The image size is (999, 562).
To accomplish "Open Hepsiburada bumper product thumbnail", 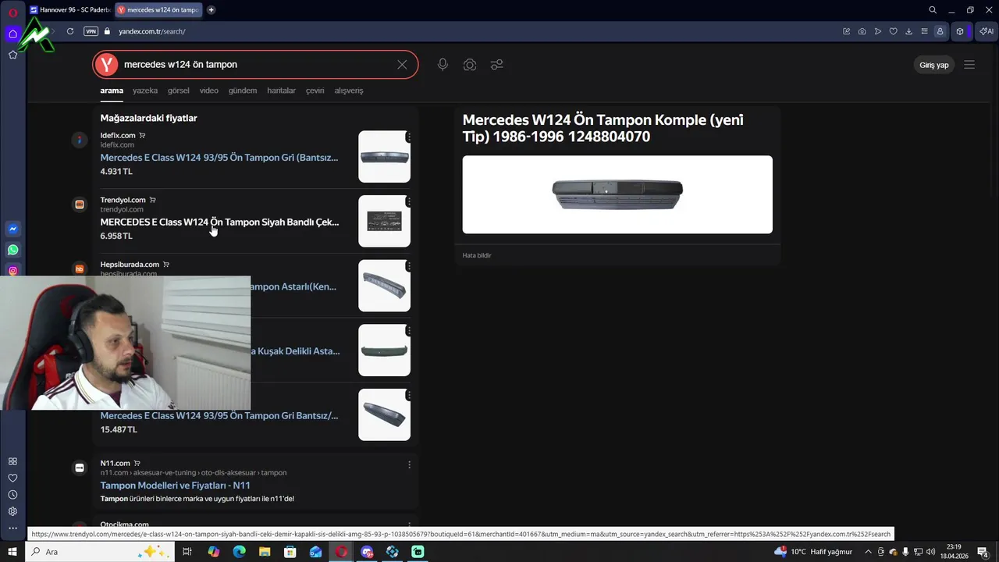I will (384, 286).
